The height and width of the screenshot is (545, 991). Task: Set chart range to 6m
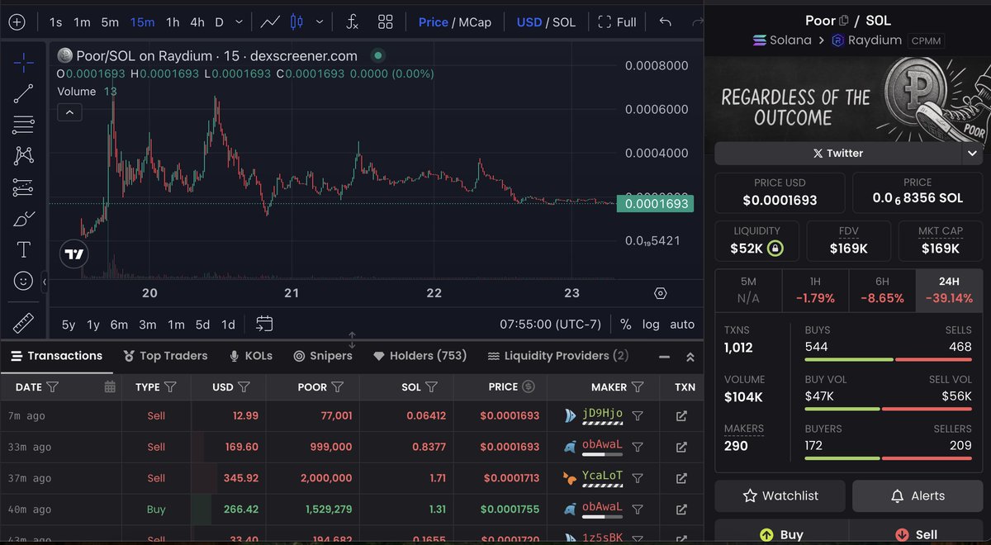click(x=119, y=325)
